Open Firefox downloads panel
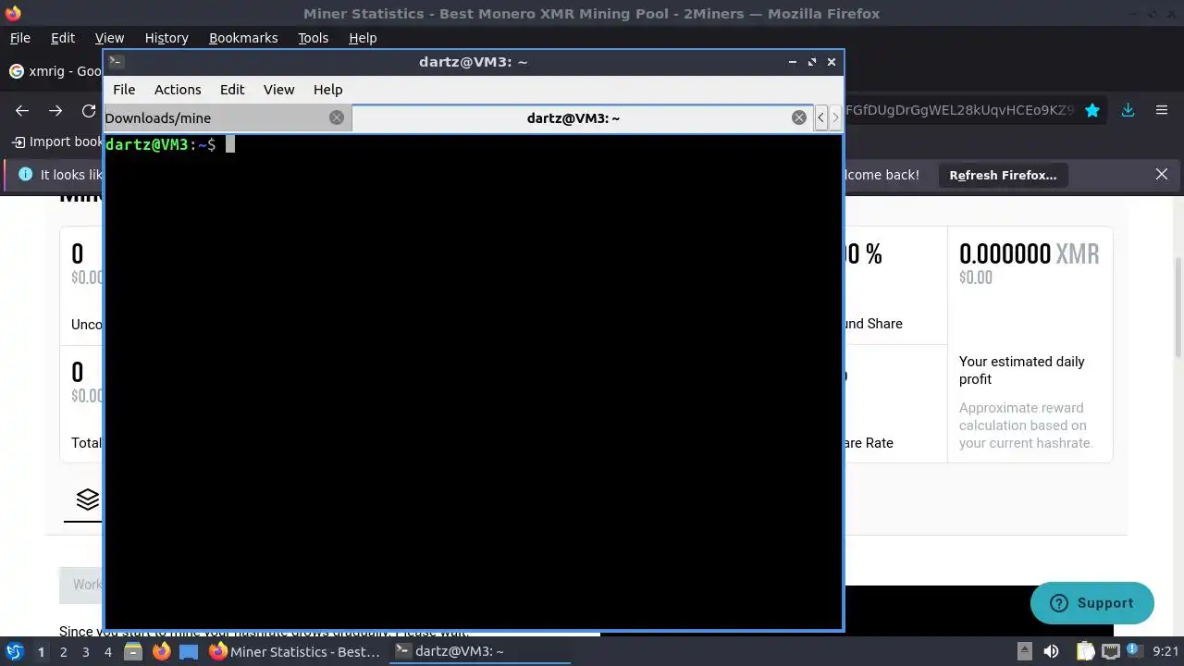 pos(1128,110)
